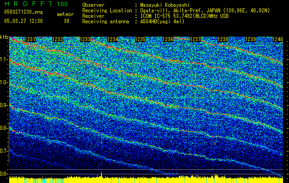Click observer name Masayuki Kobayashi
The image size is (289, 183).
coord(165,5)
